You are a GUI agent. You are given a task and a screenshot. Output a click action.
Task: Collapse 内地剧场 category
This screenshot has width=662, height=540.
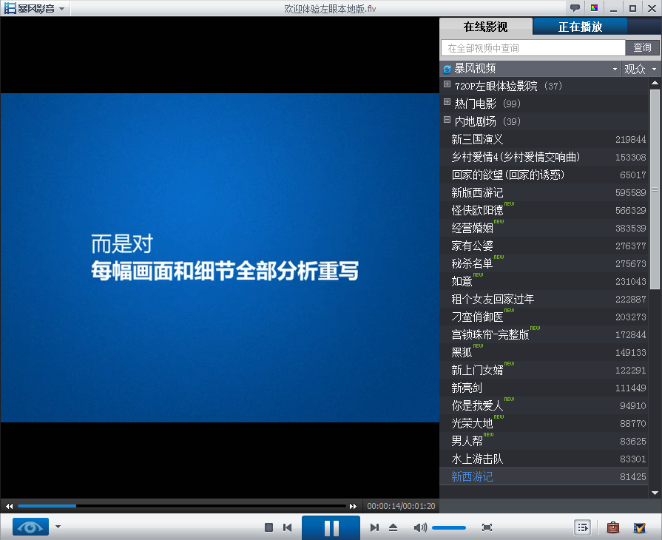click(x=447, y=120)
